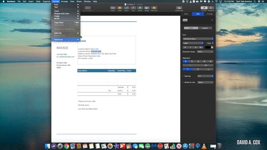The image size is (267, 150).
Task: Open the Light font weight dropdown
Action: (x=193, y=43)
